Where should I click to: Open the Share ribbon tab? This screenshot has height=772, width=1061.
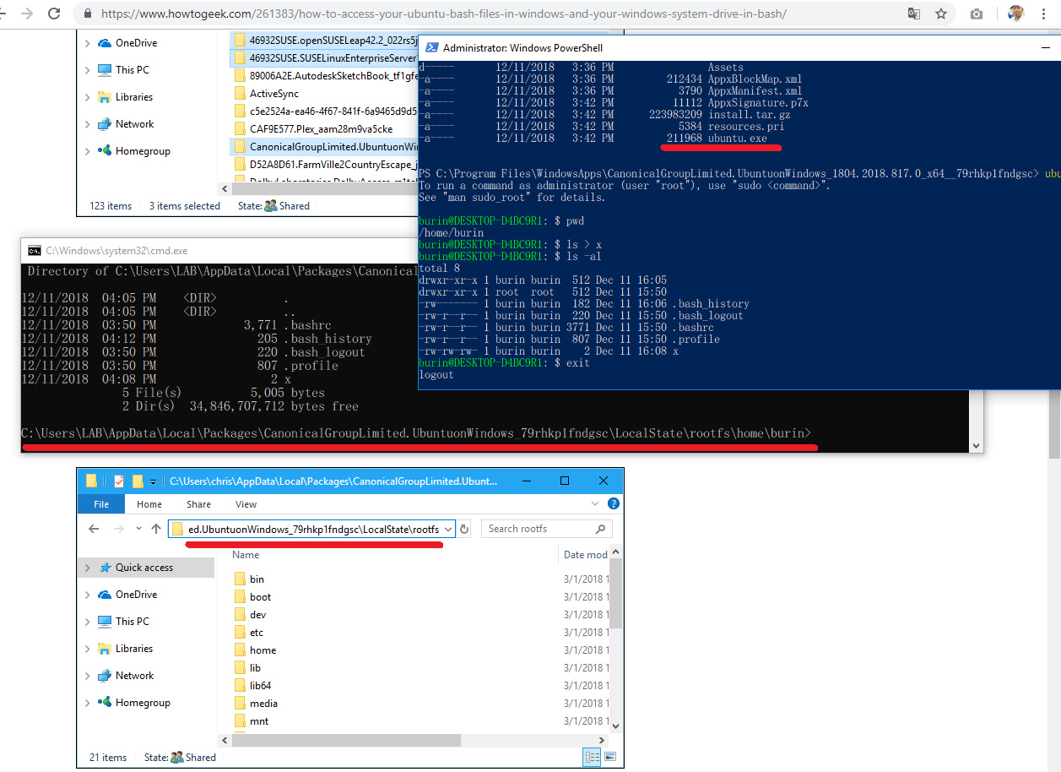tap(198, 504)
